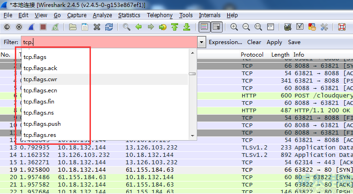This screenshot has width=353, height=194.
Task: Click suggestion list scroll-down arrow
Action: 192,136
